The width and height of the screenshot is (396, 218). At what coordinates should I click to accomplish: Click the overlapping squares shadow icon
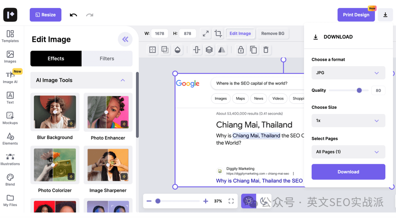click(165, 50)
